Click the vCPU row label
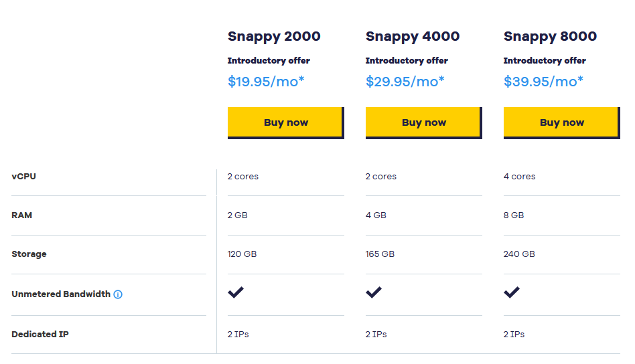 tap(24, 177)
